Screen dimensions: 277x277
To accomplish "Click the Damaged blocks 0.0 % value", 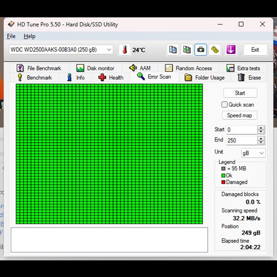I will (253, 202).
